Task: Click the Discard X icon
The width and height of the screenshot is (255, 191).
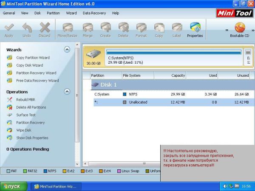Action: [x=45, y=28]
